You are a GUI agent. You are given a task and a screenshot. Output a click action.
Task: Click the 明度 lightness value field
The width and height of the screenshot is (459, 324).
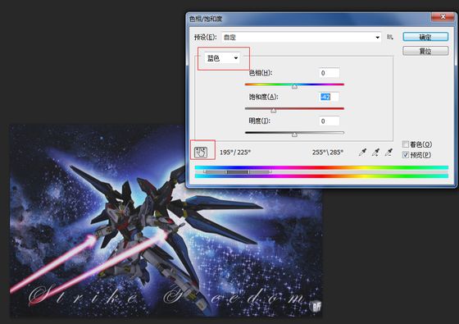point(329,121)
